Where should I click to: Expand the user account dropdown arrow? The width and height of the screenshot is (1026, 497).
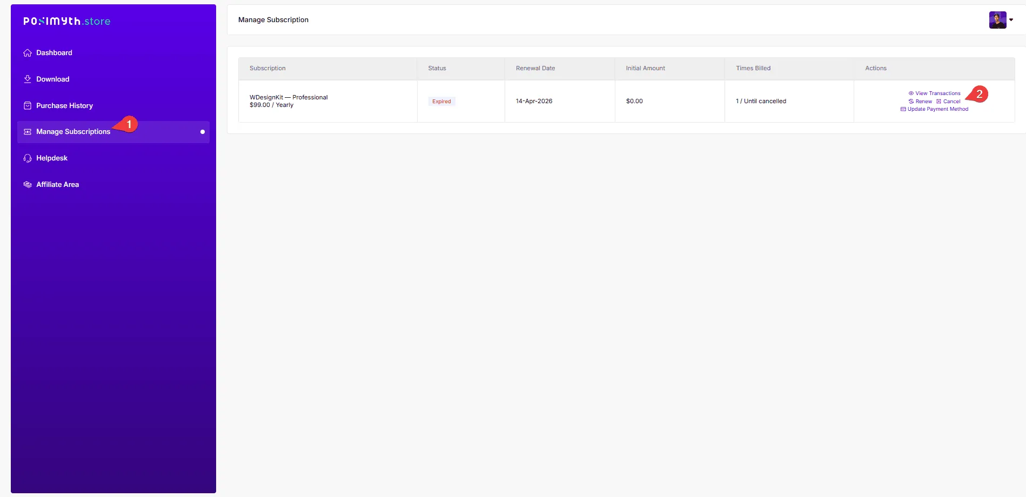tap(1011, 20)
